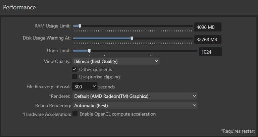
Task: Click the Retina Rendering chevron arrow
Action: 195,105
